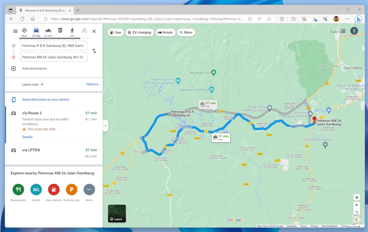Go back in the browser
The width and height of the screenshot is (368, 232).
[11, 19]
